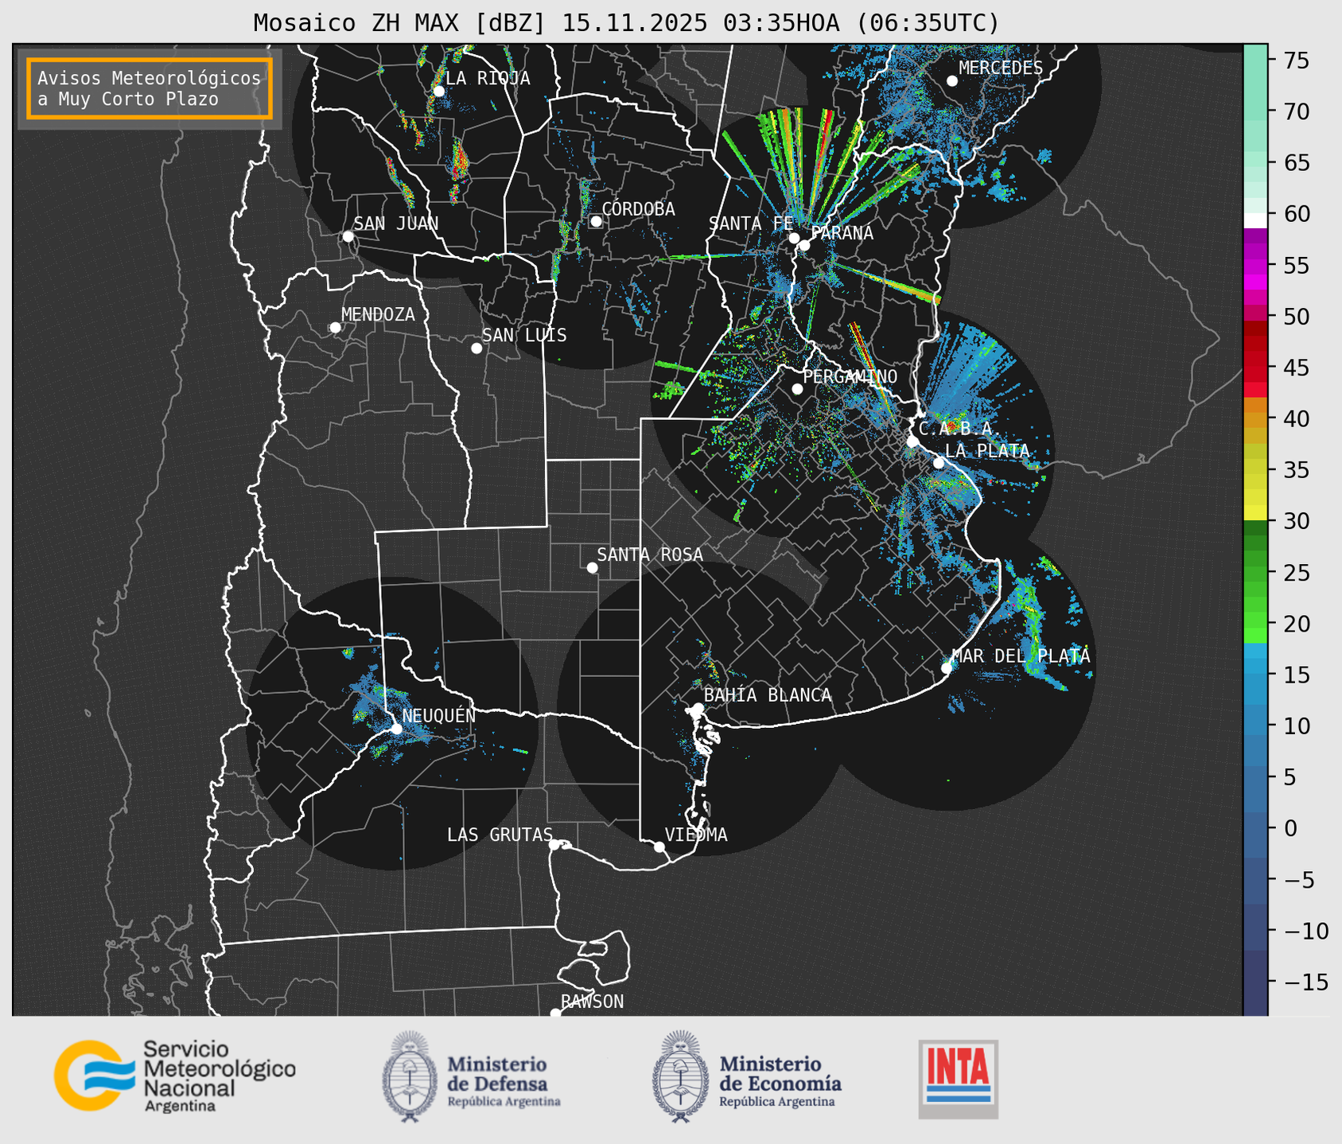Click the NEUQUÉN label text
1342x1144 pixels.
point(438,716)
